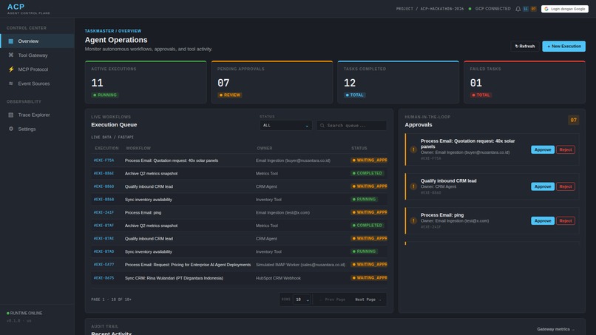596x335 pixels.
Task: Select 'Sync CRM: Rina Wulandari' workflow row
Action: tap(240, 278)
